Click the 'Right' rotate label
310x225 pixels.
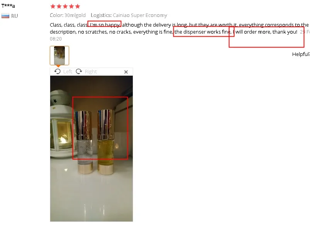click(91, 71)
